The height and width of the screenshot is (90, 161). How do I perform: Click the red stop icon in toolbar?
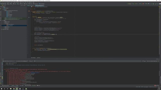[x=143, y=4]
